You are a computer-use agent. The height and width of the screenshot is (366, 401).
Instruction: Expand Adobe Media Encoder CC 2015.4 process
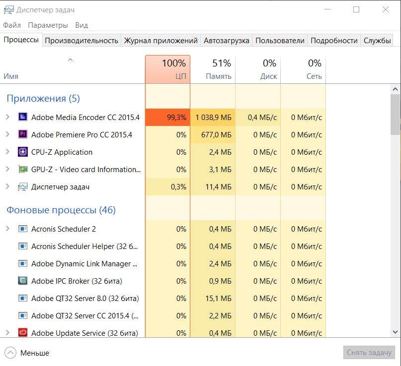[7, 117]
